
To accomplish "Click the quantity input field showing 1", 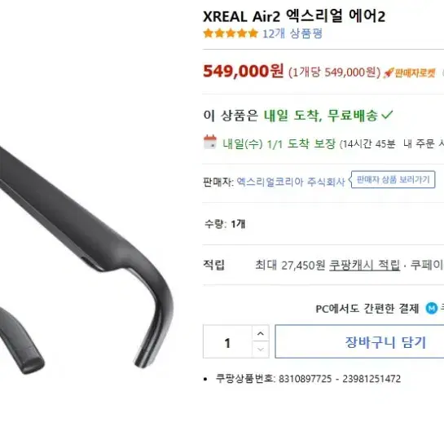I will (x=227, y=342).
